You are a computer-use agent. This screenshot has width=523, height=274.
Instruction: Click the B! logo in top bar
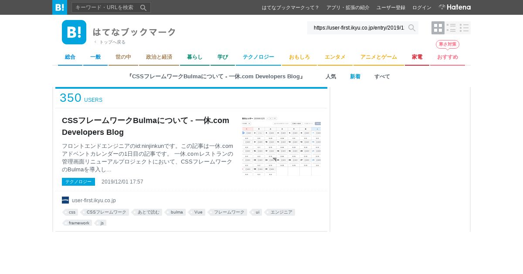tap(60, 7)
